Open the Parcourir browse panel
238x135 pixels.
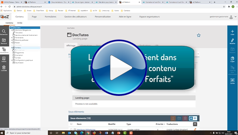pyautogui.click(x=4, y=41)
